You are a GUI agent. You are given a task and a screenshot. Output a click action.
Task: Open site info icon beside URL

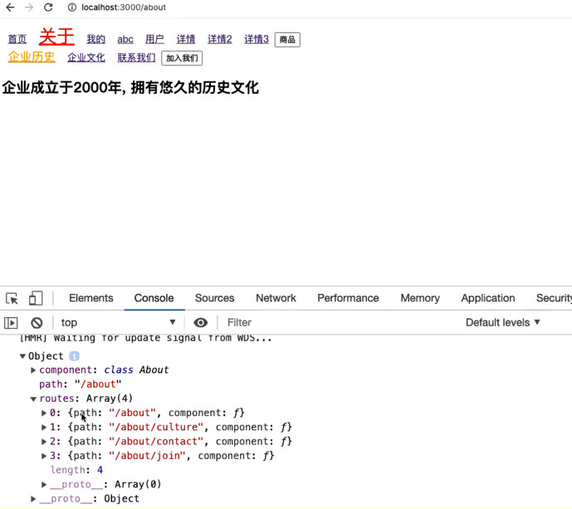[72, 7]
